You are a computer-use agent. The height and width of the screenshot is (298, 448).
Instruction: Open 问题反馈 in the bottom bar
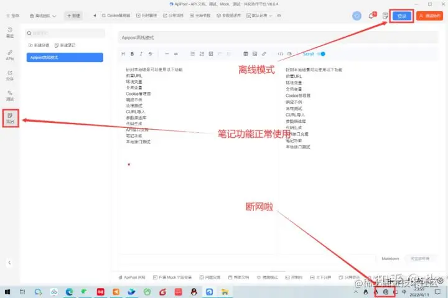(210, 277)
